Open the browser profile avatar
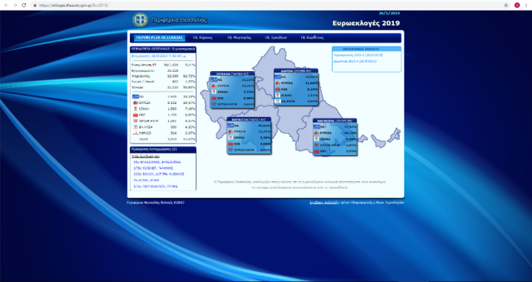This screenshot has height=282, width=532. [517, 5]
